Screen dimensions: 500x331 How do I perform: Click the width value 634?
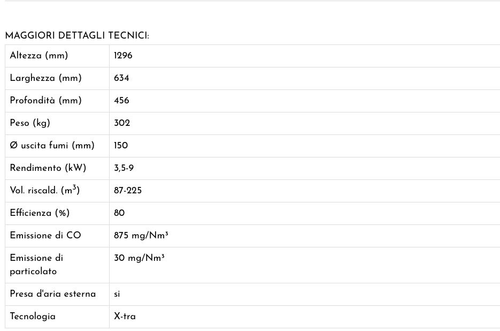pos(121,78)
